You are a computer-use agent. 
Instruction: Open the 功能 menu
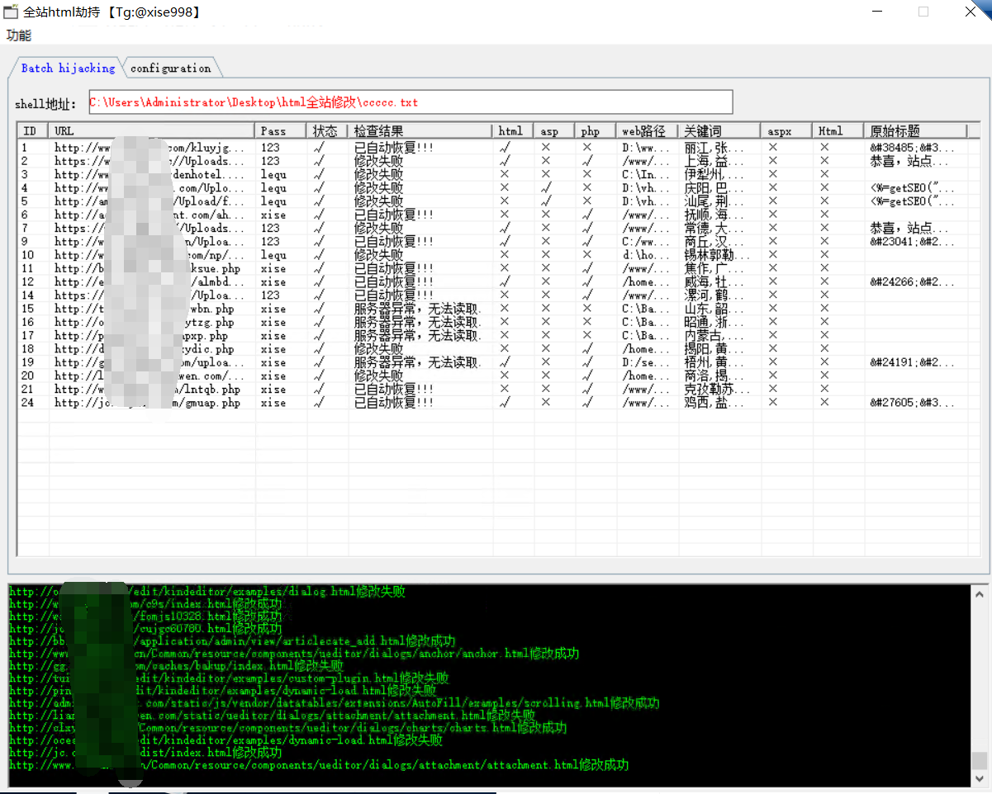pos(19,35)
